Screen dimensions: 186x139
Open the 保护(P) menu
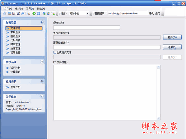19,9
